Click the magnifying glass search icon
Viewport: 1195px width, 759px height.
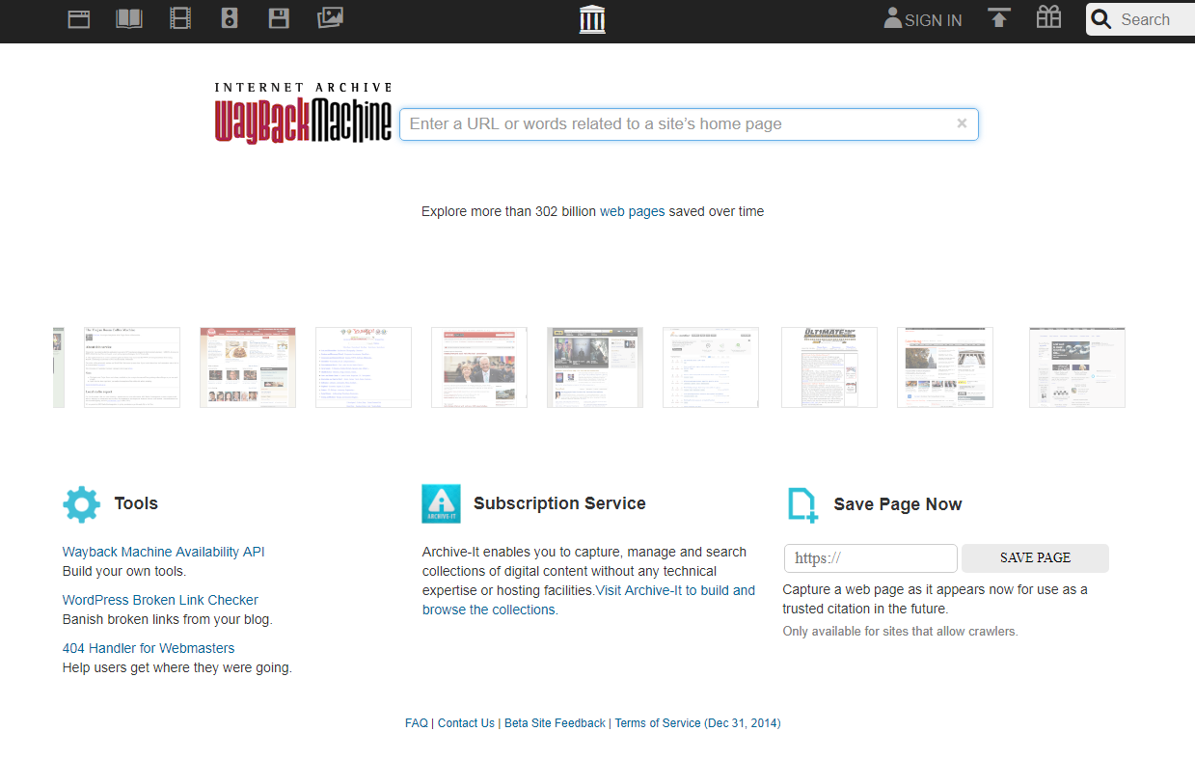[x=1101, y=19]
